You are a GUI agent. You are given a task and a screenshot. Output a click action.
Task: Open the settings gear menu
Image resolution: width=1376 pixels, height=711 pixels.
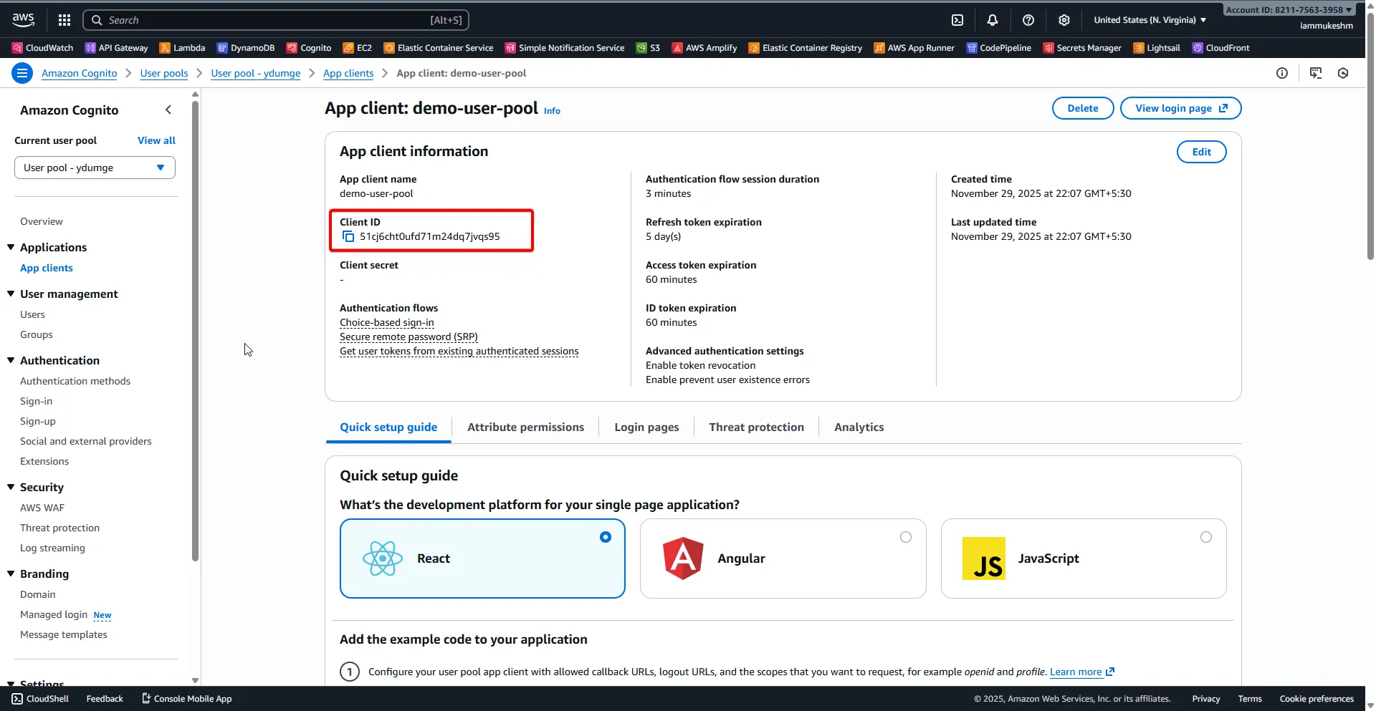(x=1064, y=19)
